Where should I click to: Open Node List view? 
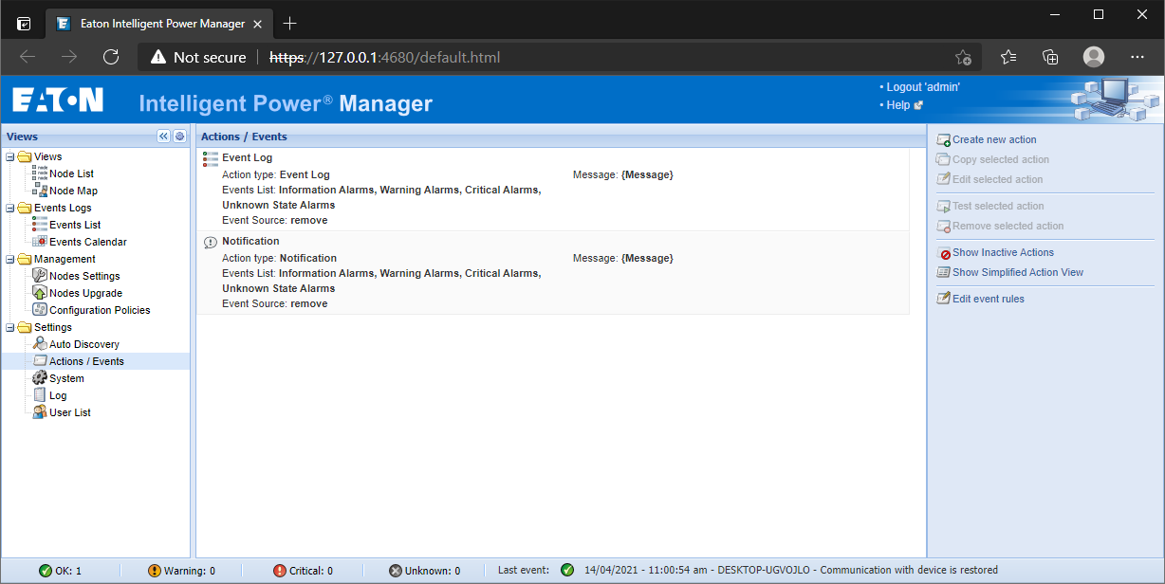click(71, 173)
